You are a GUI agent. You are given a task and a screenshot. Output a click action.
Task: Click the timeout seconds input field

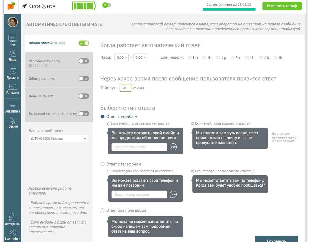[x=125, y=88]
